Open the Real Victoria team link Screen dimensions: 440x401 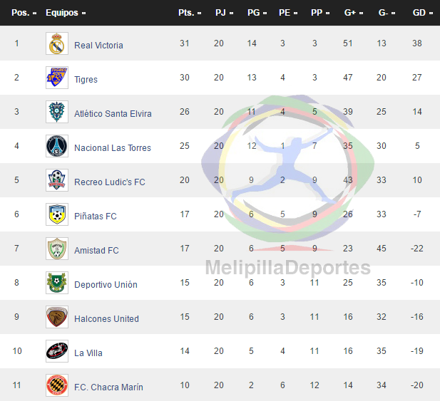point(98,45)
